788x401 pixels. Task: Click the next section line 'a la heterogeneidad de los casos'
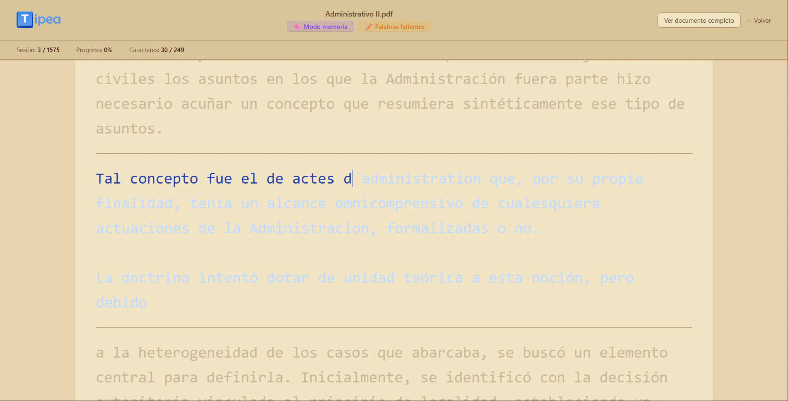[232, 353]
